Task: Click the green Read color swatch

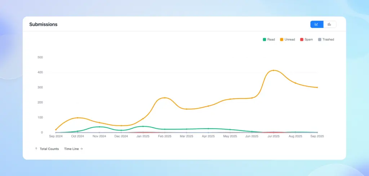Action: point(264,40)
